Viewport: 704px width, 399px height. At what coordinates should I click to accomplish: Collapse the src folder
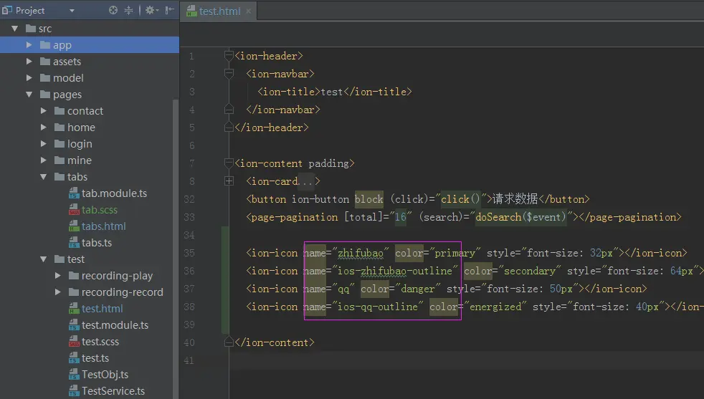[14, 29]
